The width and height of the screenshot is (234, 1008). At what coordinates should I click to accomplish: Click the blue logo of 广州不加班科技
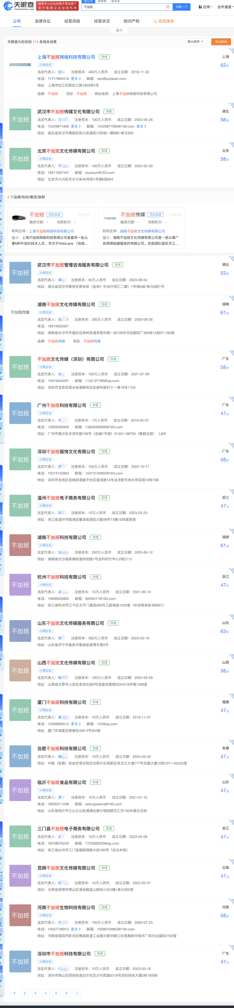pos(20,413)
